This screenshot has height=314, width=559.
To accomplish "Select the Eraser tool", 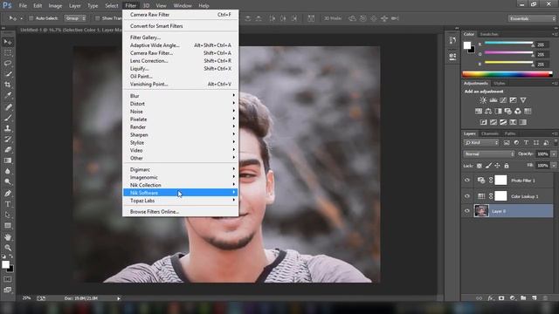I will pos(8,149).
